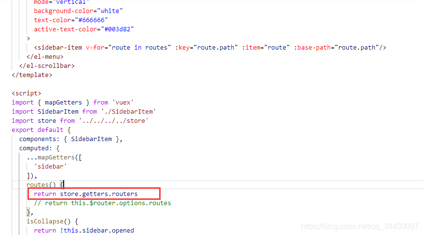Click the background-color="white" attribute line
The height and width of the screenshot is (235, 423).
(78, 11)
